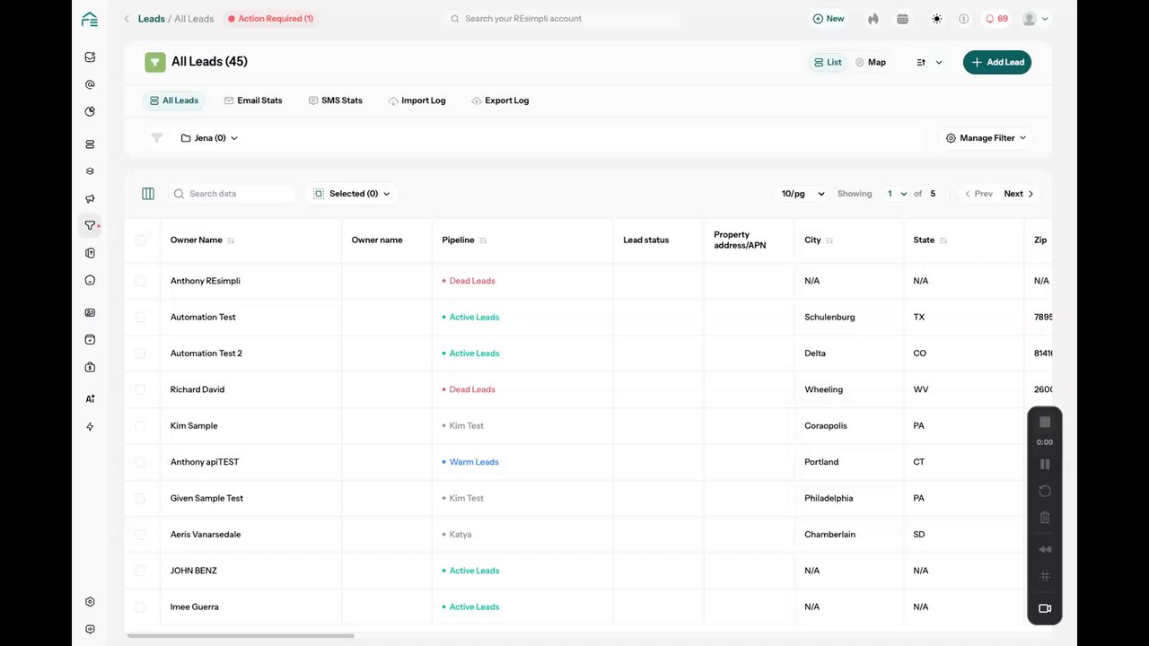
Task: Stop recording with the square button
Action: pos(1045,422)
